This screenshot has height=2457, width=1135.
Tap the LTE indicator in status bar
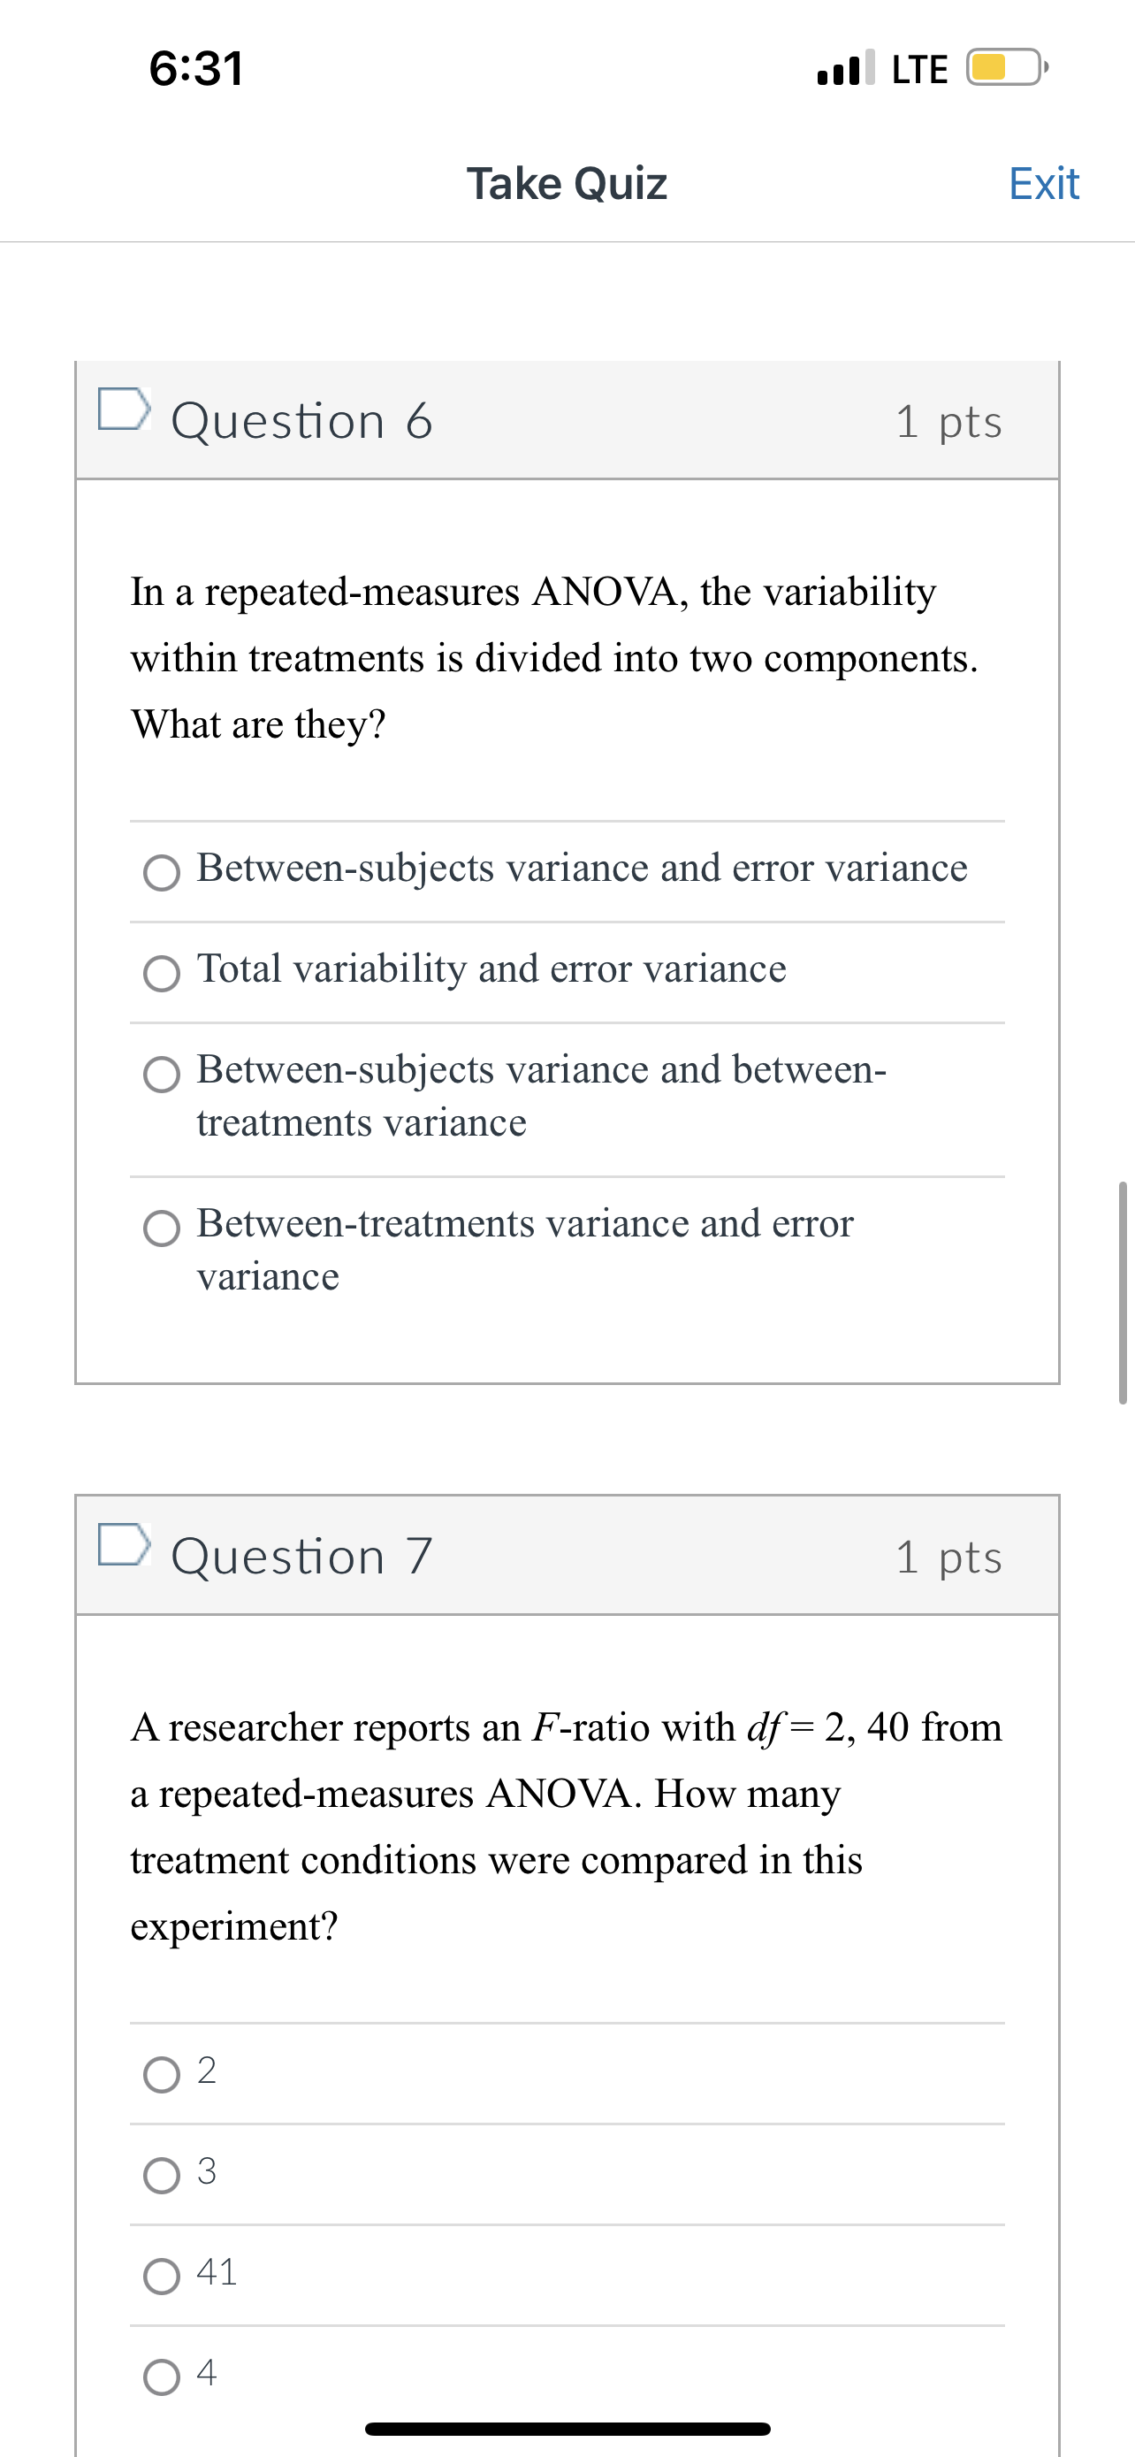(x=918, y=69)
